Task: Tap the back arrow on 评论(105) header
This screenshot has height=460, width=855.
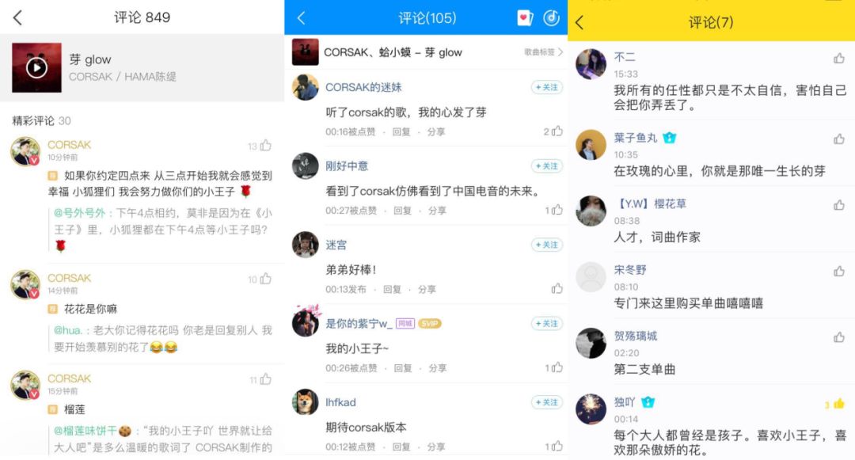Action: click(x=301, y=18)
